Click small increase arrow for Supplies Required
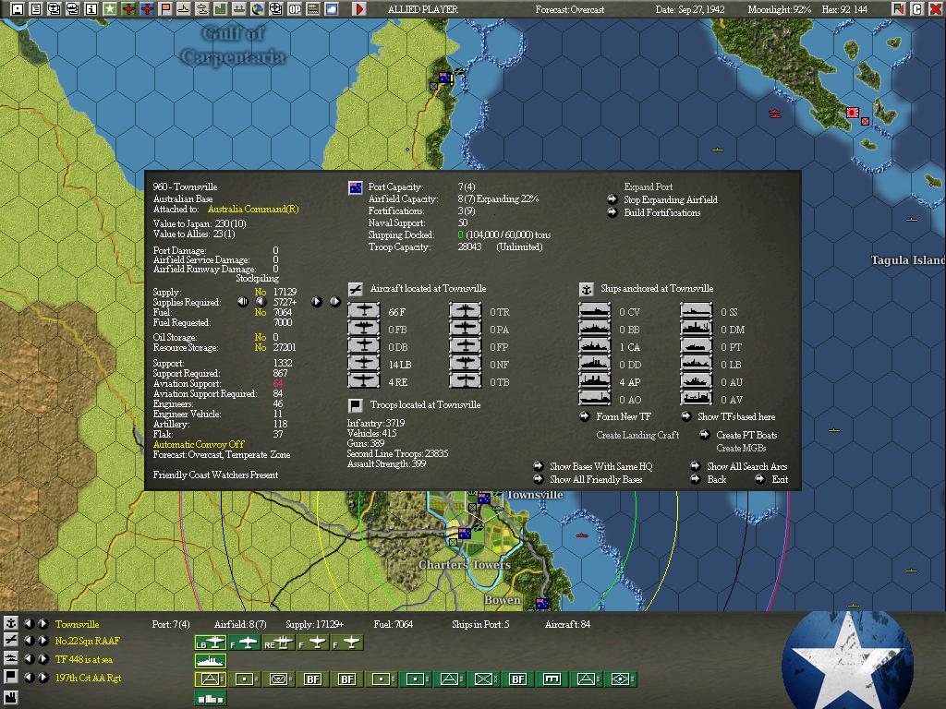 click(x=316, y=302)
